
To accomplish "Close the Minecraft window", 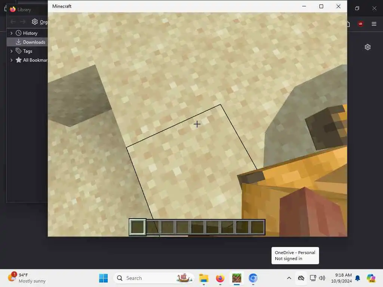I will (338, 6).
